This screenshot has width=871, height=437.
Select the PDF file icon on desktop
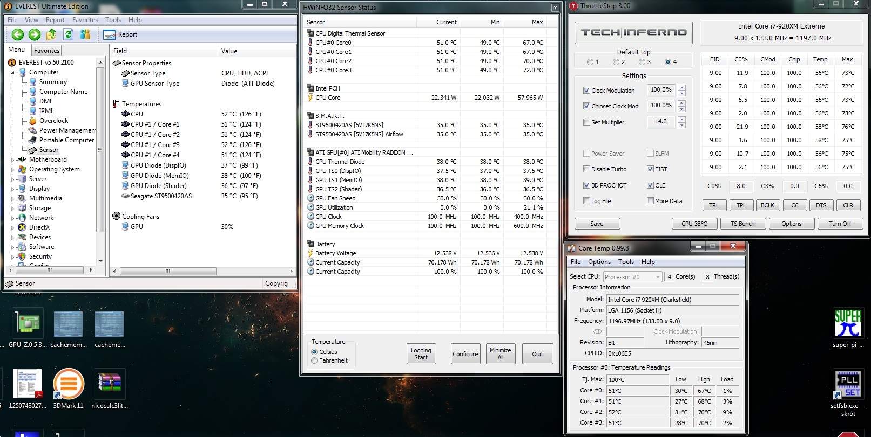[x=27, y=389]
